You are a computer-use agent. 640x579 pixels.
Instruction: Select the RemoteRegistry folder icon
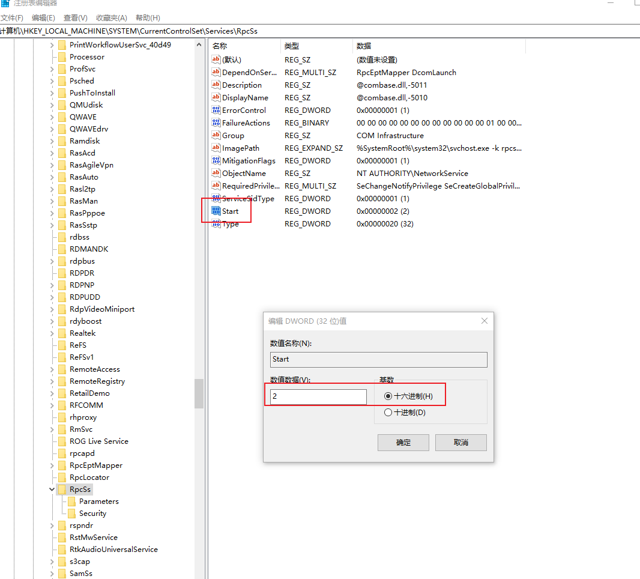click(x=62, y=381)
